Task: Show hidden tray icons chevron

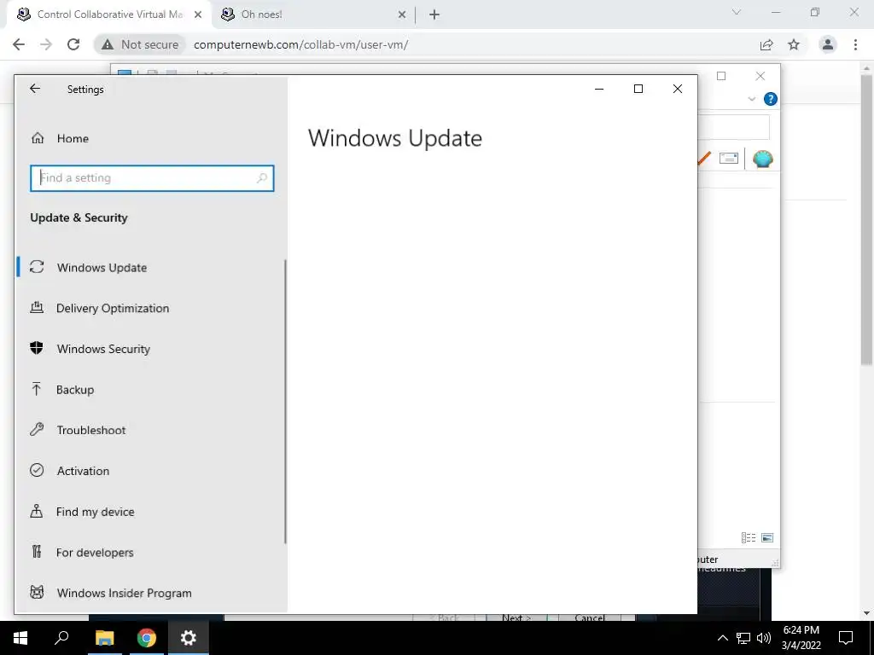Action: pyautogui.click(x=722, y=638)
